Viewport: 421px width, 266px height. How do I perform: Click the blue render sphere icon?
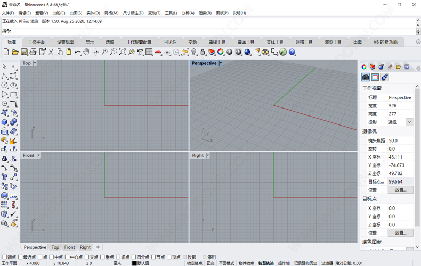pos(247,52)
